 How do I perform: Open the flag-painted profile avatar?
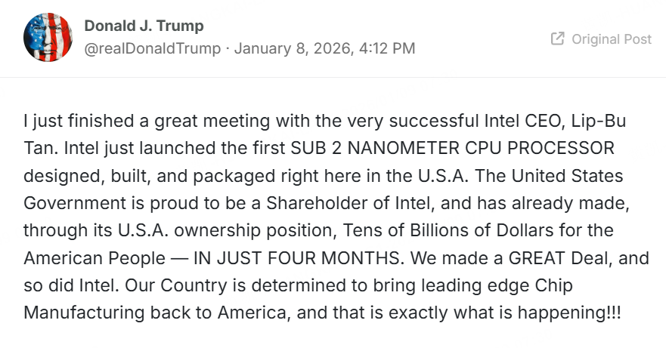pos(48,37)
